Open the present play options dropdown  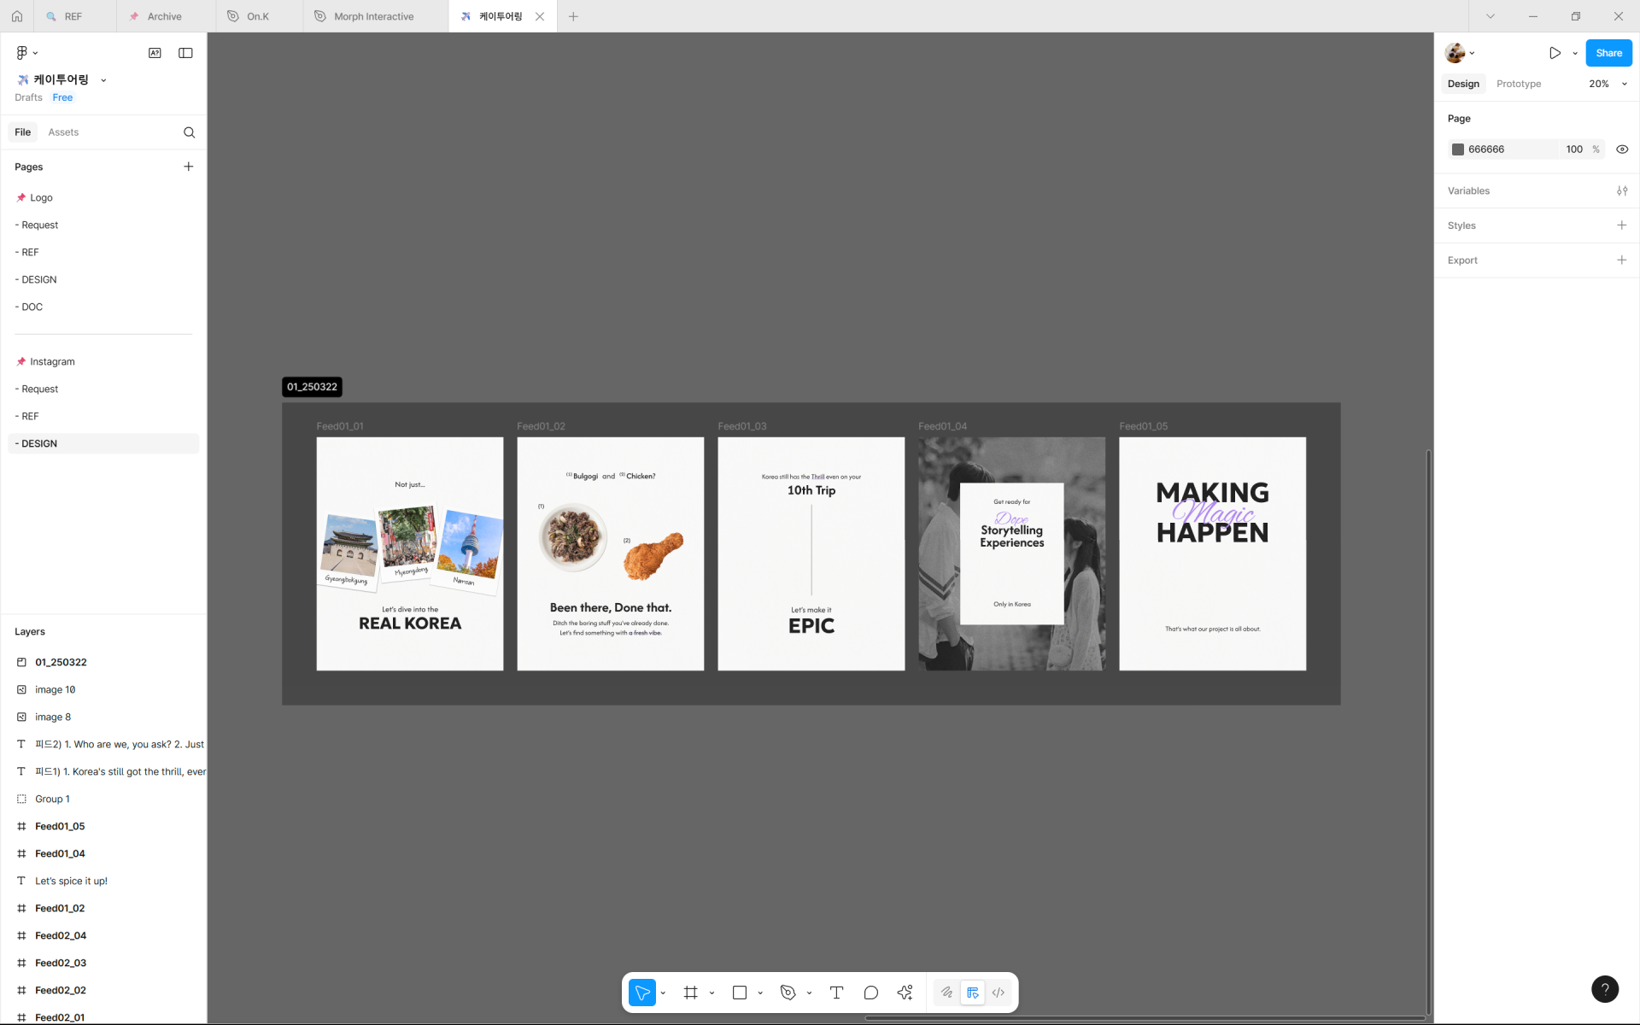(x=1575, y=53)
